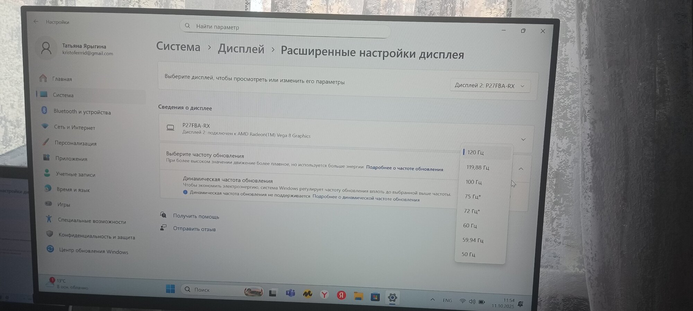Image resolution: width=693 pixels, height=311 pixels.
Task: Open Bluetooth и устройства section
Action: (x=82, y=112)
